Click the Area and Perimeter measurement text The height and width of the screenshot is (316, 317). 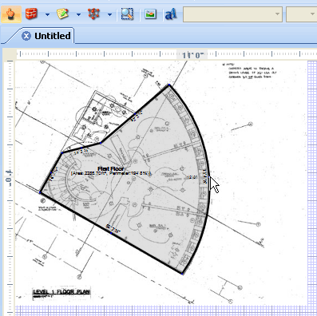click(111, 174)
